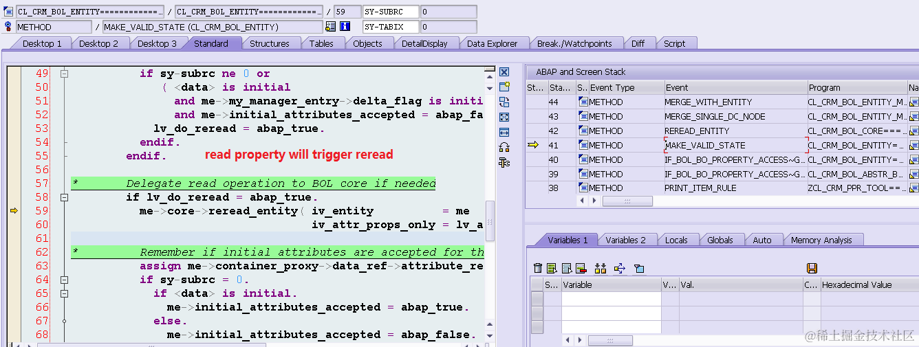Viewport: 919px width, 347px height.
Task: Click the navigation icon on the MAKE_VALID_STATE stack row
Action: tap(913, 145)
